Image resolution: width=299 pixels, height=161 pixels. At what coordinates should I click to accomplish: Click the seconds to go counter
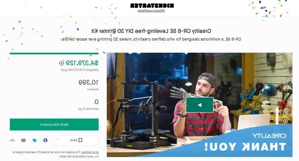pyautogui.click(x=88, y=105)
